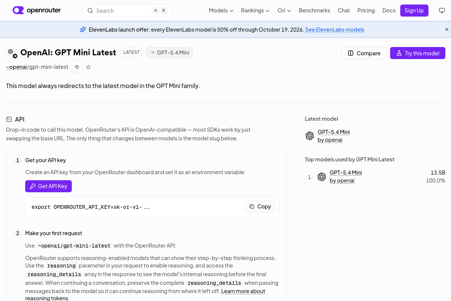Click the OpenAI logo beside page title

tap(11, 52)
